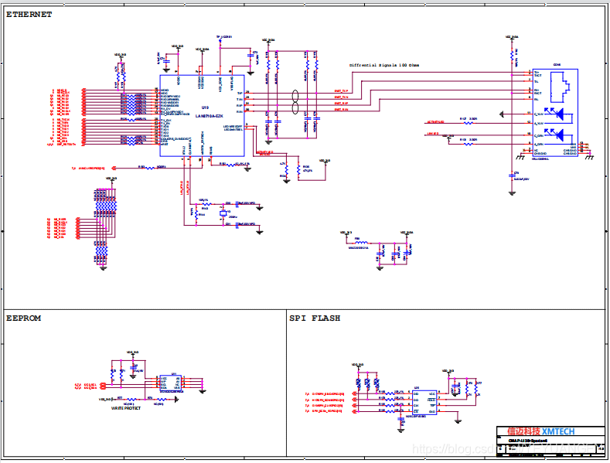
Task: Click the WRITE PROTECT label
Action: click(x=126, y=408)
